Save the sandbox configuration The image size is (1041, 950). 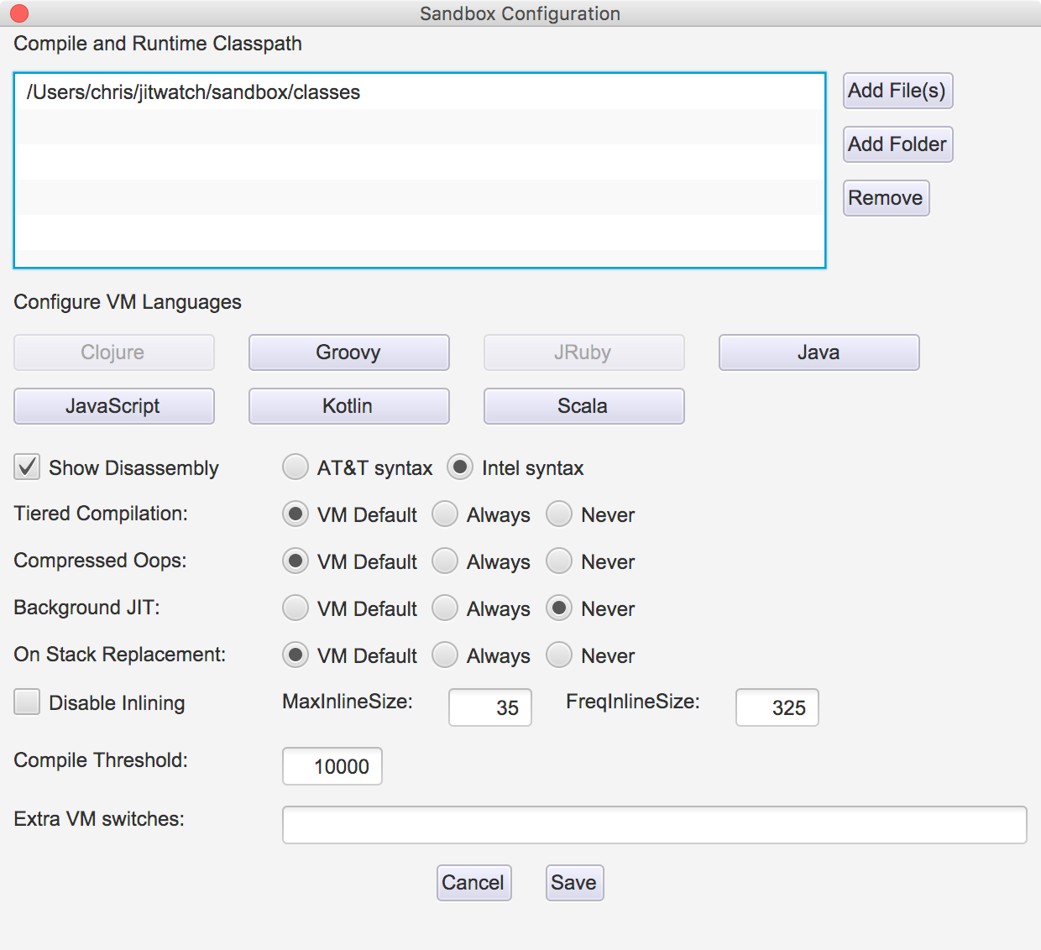574,883
